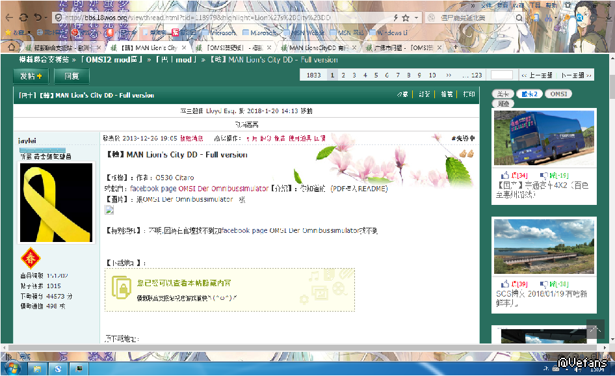Click thumbs-down '[-19]' under bus thumbnail

pos(554,176)
